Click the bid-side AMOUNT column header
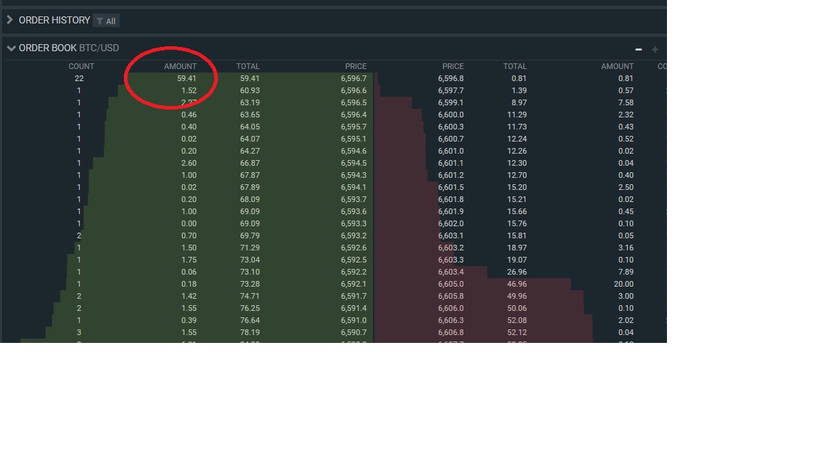The image size is (820, 461). (x=180, y=66)
